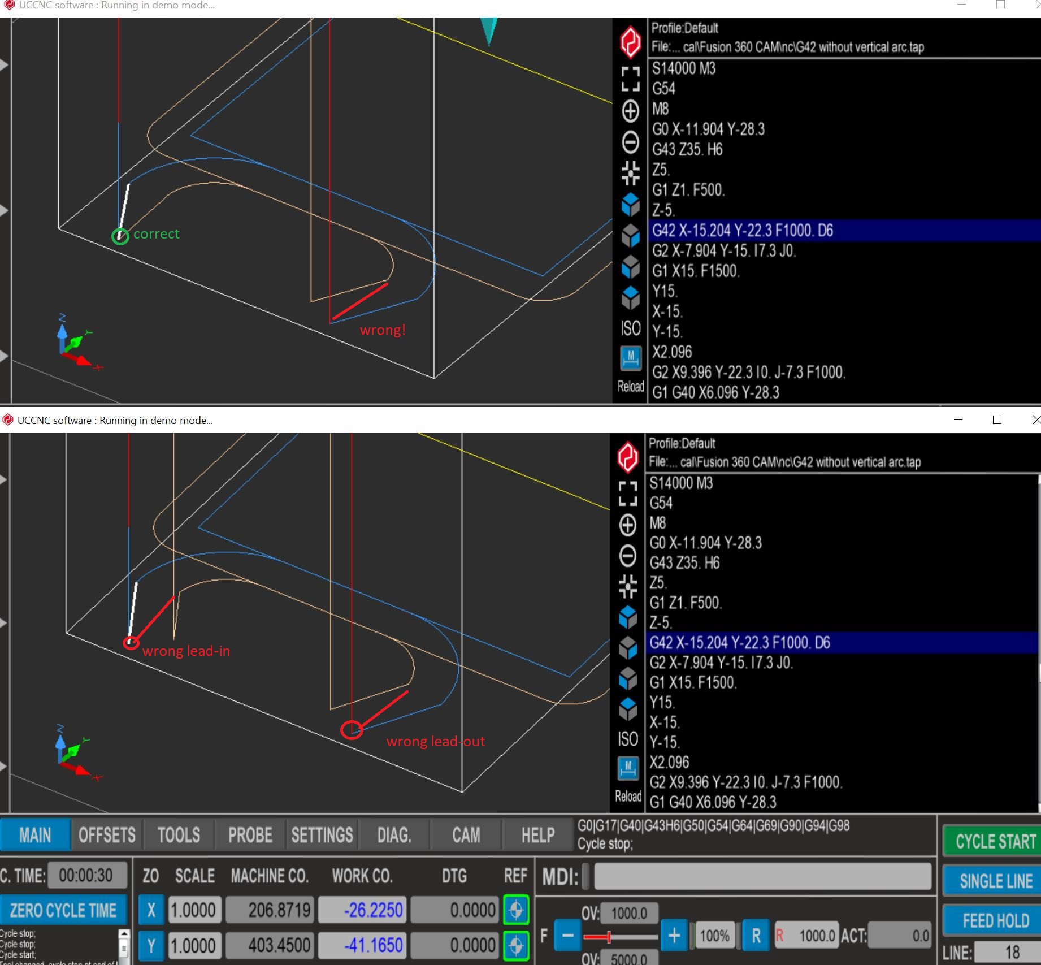1041x965 pixels.
Task: Click the blue M machine-view icon, lower window
Action: [x=628, y=767]
